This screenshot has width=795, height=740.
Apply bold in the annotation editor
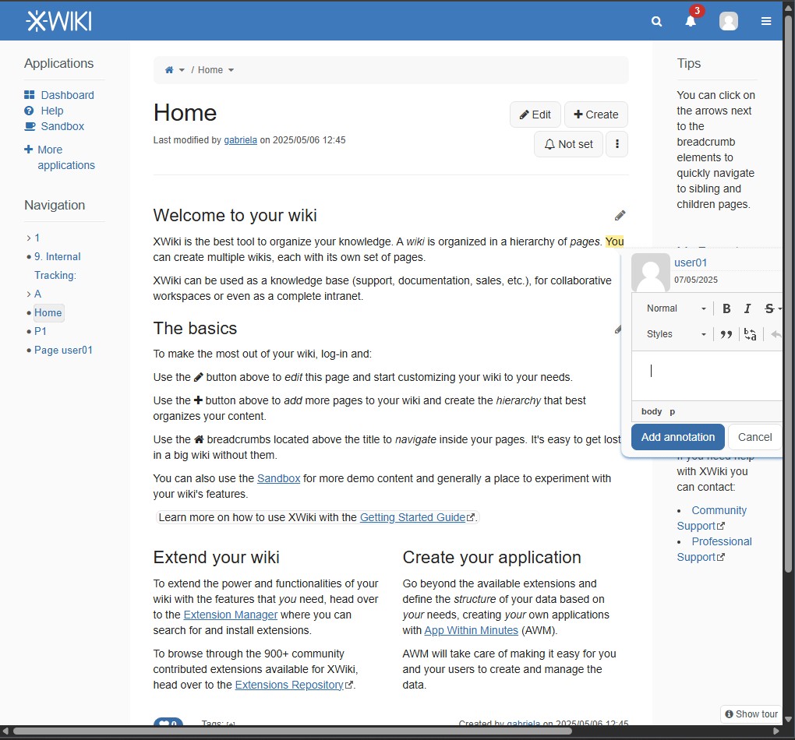click(x=726, y=308)
